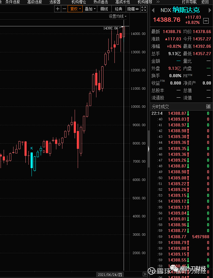Expand 隐藏 hidden panel option
The image size is (213, 278).
coord(133,9)
